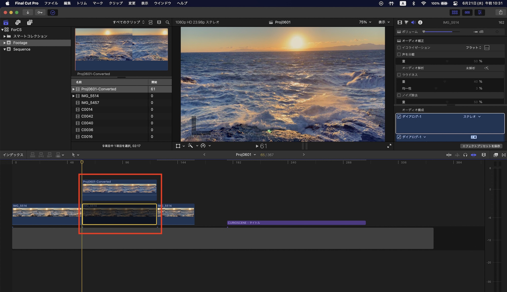This screenshot has height=292, width=507.
Task: Open the マーク menu
Action: click(98, 3)
